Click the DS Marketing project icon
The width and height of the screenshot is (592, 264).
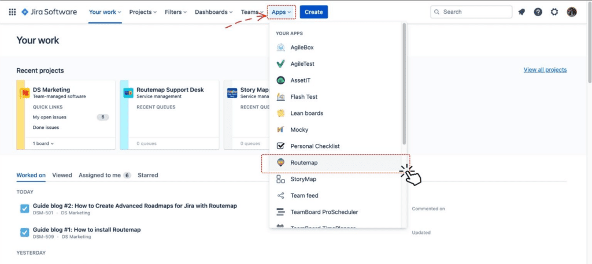pyautogui.click(x=25, y=93)
